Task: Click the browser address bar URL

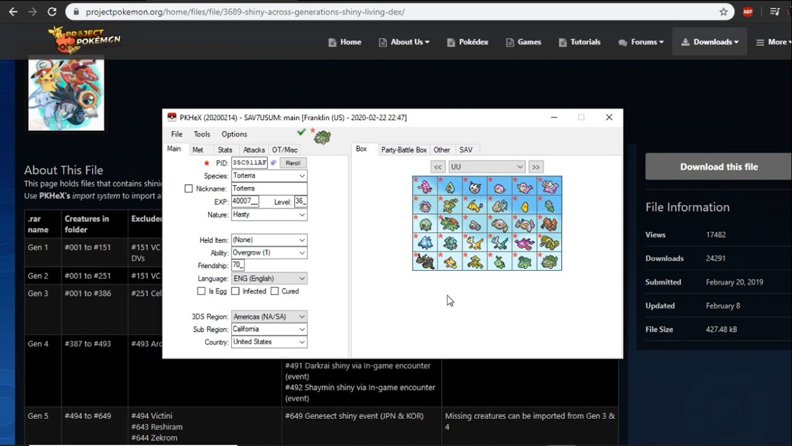Action: pos(246,12)
